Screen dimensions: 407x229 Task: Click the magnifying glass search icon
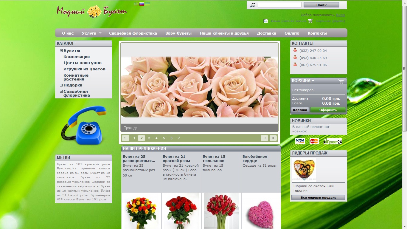253,5
